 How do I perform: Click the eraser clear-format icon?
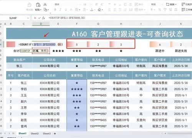pos(99,10)
